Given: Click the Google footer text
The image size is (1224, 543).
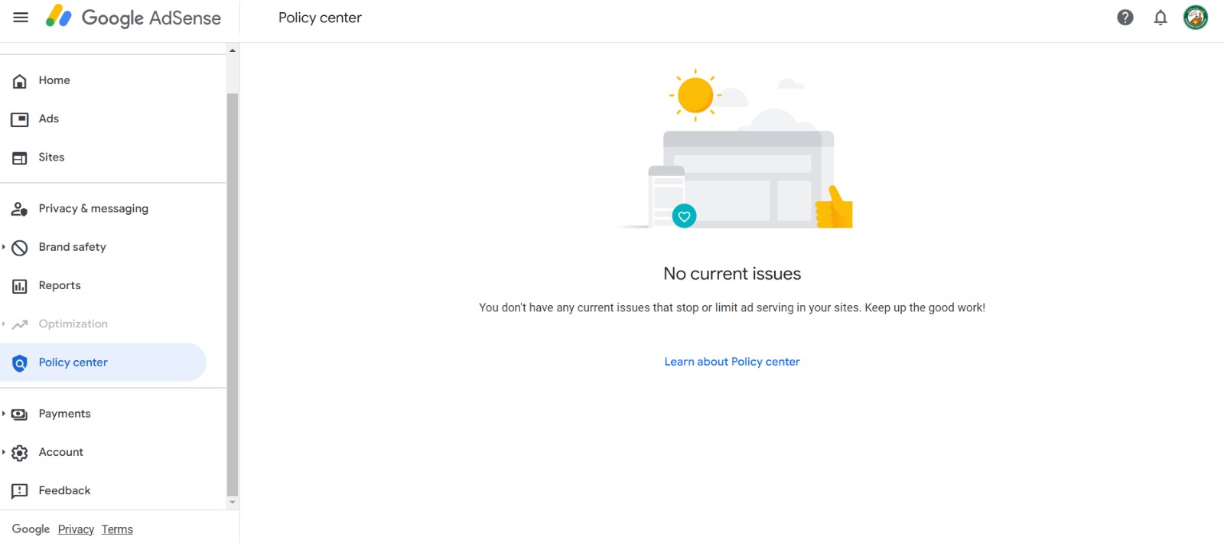Looking at the screenshot, I should click(31, 529).
